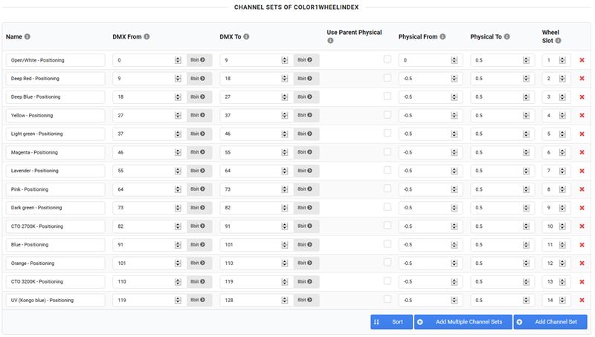The width and height of the screenshot is (595, 337).
Task: Click Physical From field of Open/White row
Action: (x=431, y=60)
